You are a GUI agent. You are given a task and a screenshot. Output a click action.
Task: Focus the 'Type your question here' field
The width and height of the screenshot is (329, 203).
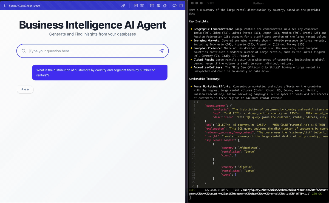pos(92,51)
